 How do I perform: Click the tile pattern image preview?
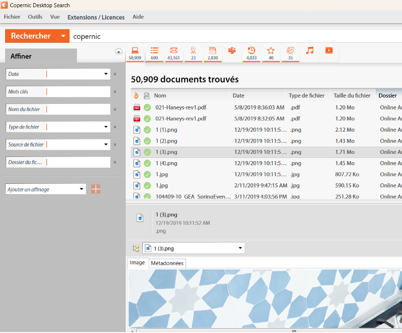tap(265, 298)
